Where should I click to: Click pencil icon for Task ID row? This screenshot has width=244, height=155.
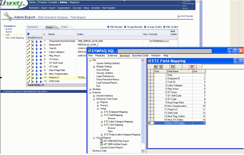28,49
